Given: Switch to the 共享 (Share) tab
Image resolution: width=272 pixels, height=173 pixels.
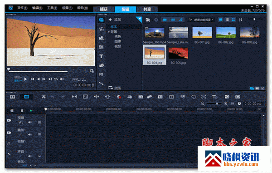Looking at the screenshot, I should (x=147, y=9).
